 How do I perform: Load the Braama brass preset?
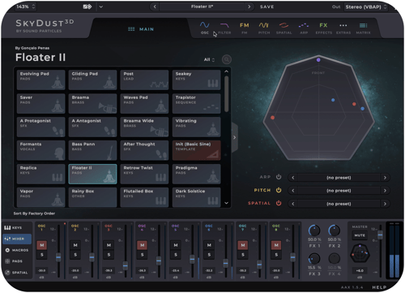pos(92,103)
